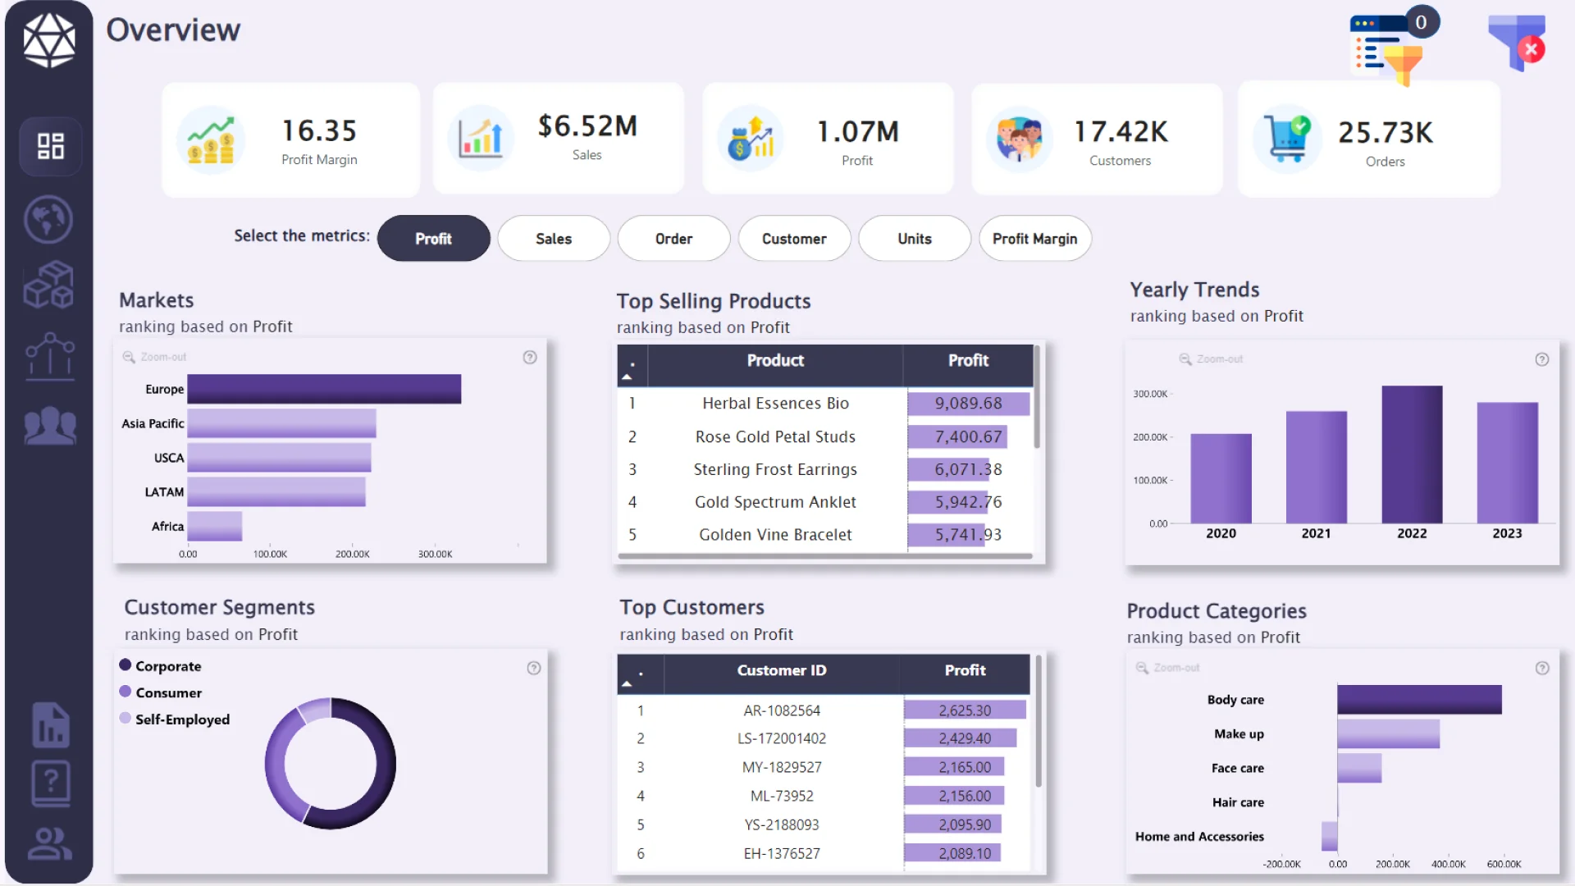Select the Asia Pacific bar
The height and width of the screenshot is (886, 1575).
[x=281, y=423]
